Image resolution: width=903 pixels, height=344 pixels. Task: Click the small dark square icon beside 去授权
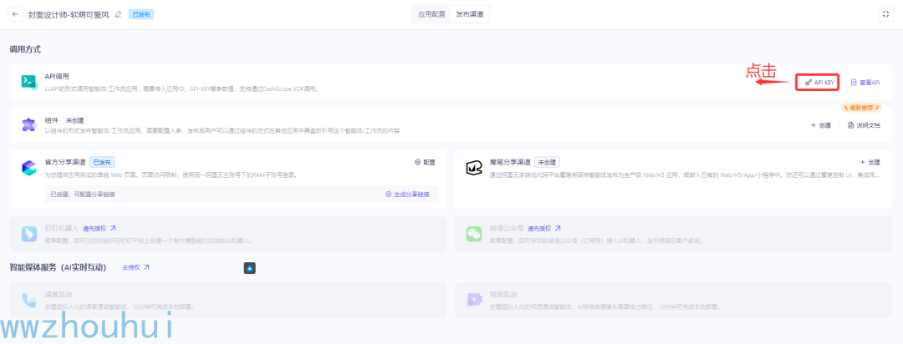(249, 268)
